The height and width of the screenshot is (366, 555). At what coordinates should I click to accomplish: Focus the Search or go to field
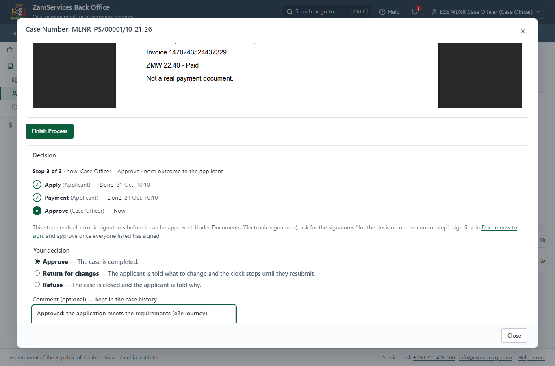point(327,12)
